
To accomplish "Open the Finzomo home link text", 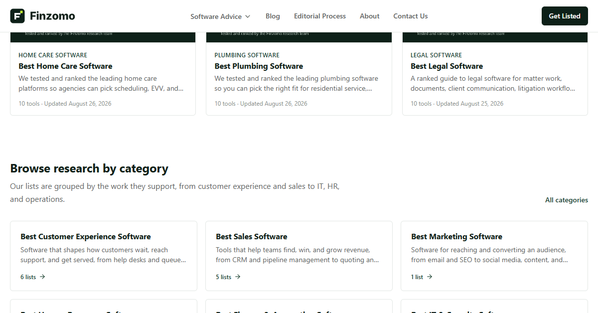I will (x=52, y=16).
